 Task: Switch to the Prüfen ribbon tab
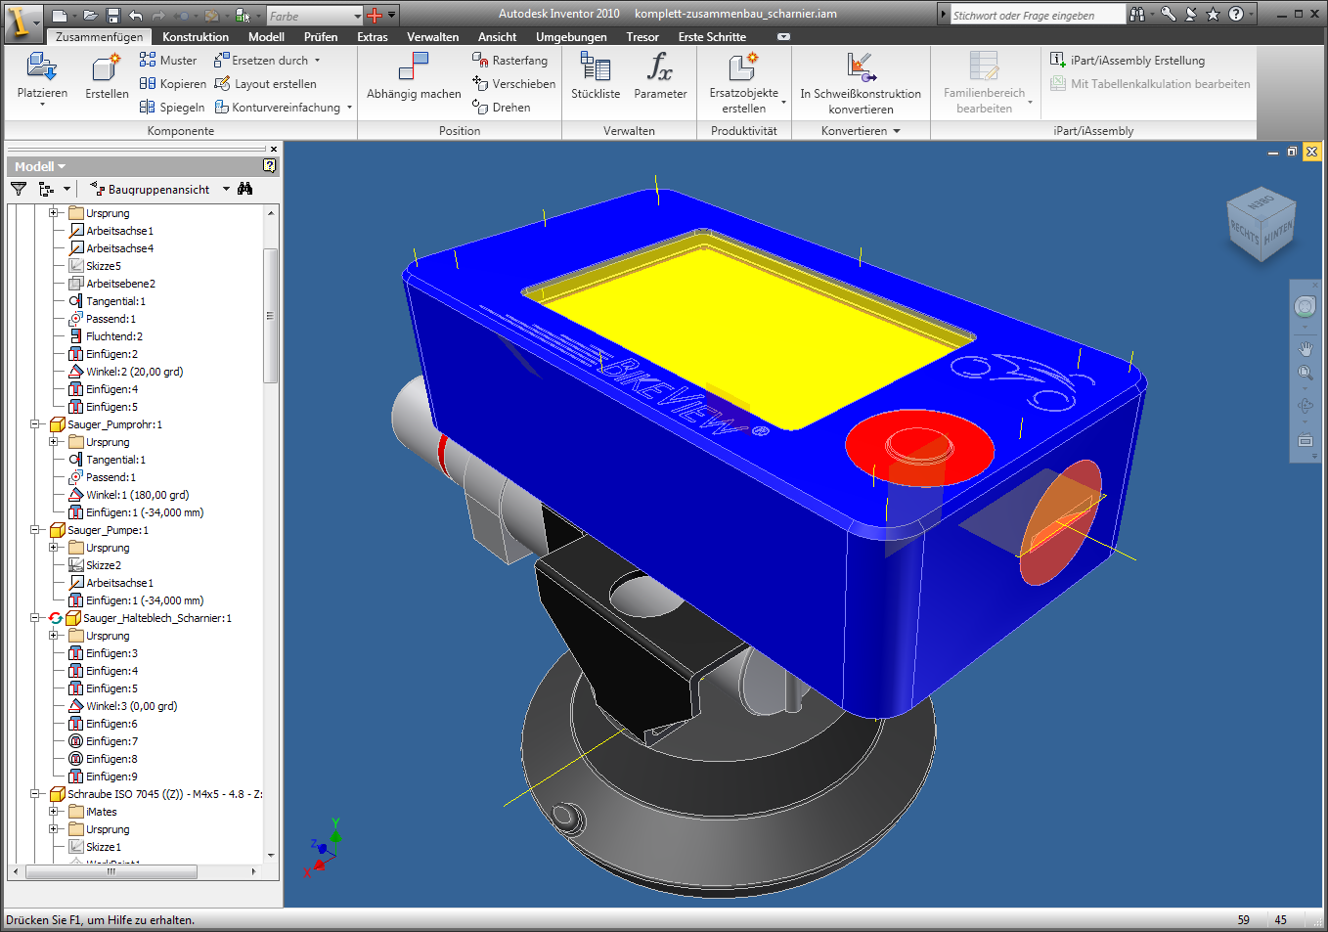[x=320, y=37]
